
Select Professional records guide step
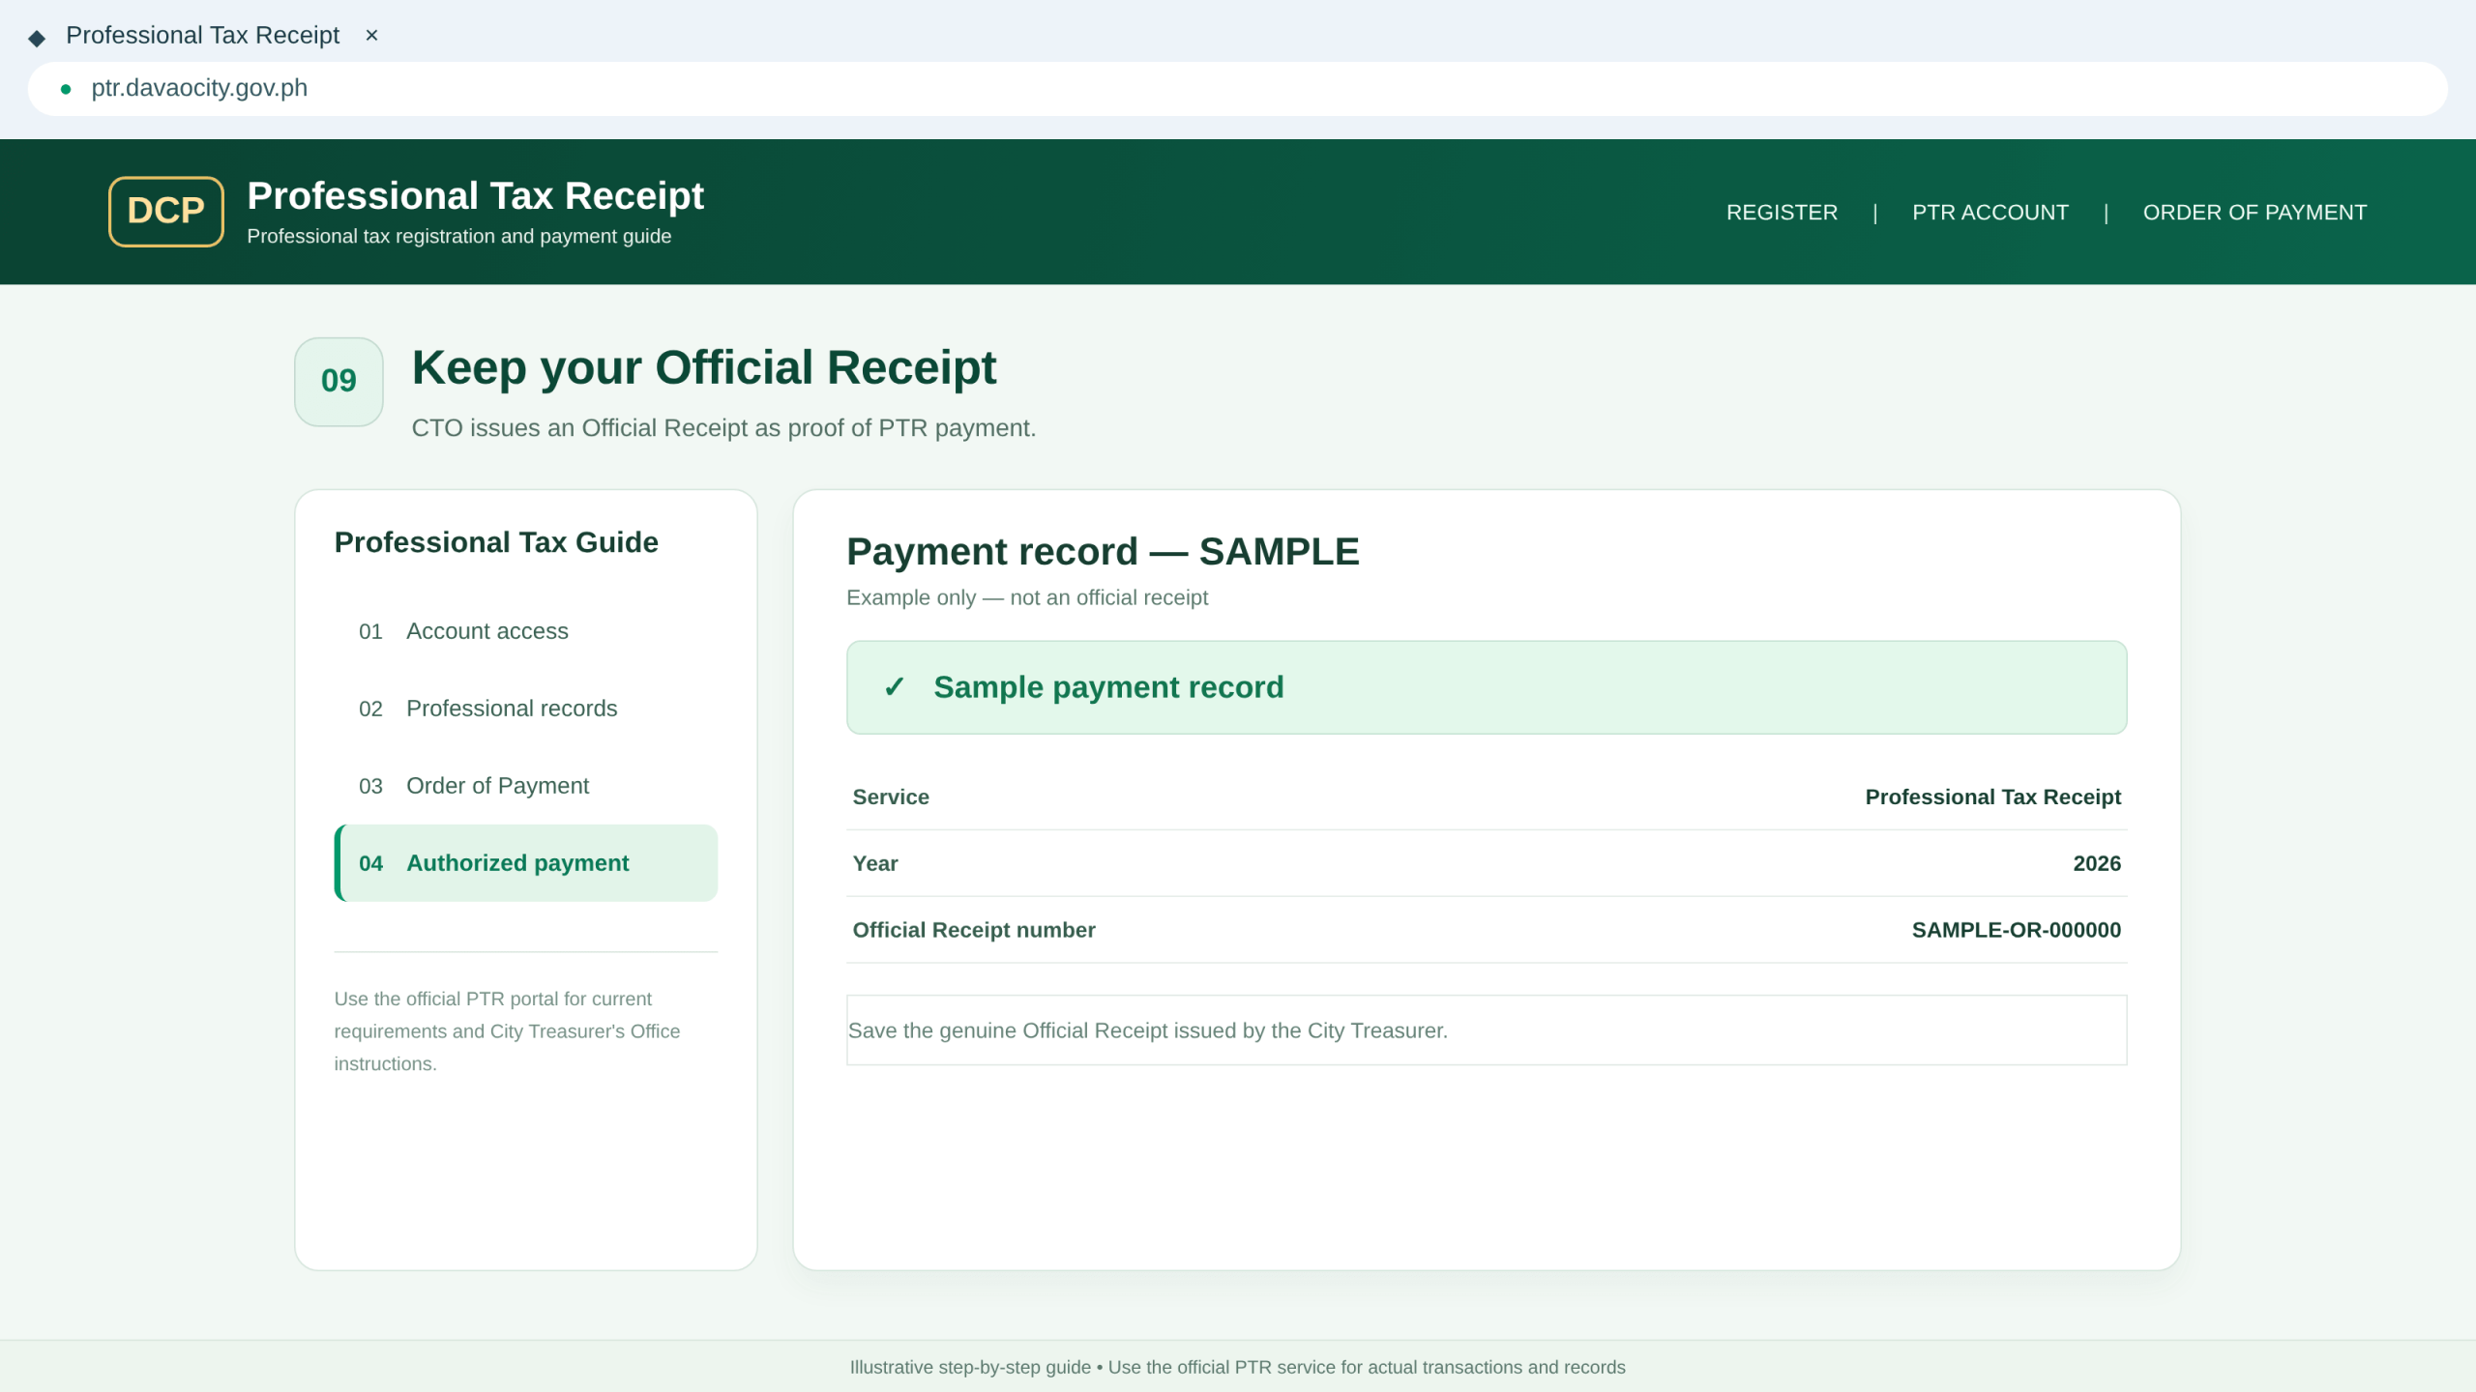[526, 709]
